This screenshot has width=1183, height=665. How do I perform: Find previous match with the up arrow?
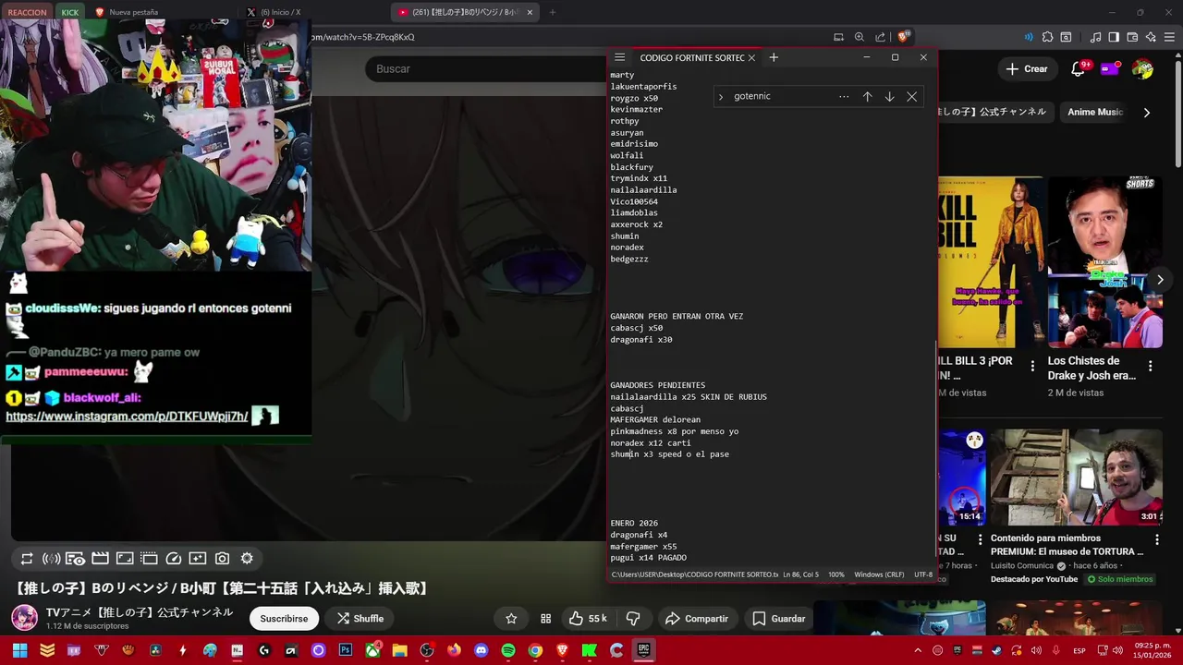tap(867, 96)
